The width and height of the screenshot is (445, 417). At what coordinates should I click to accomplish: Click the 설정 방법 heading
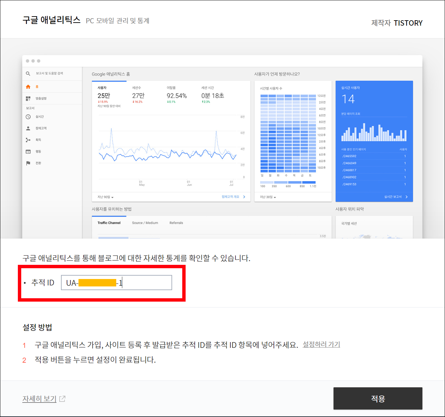[37, 327]
